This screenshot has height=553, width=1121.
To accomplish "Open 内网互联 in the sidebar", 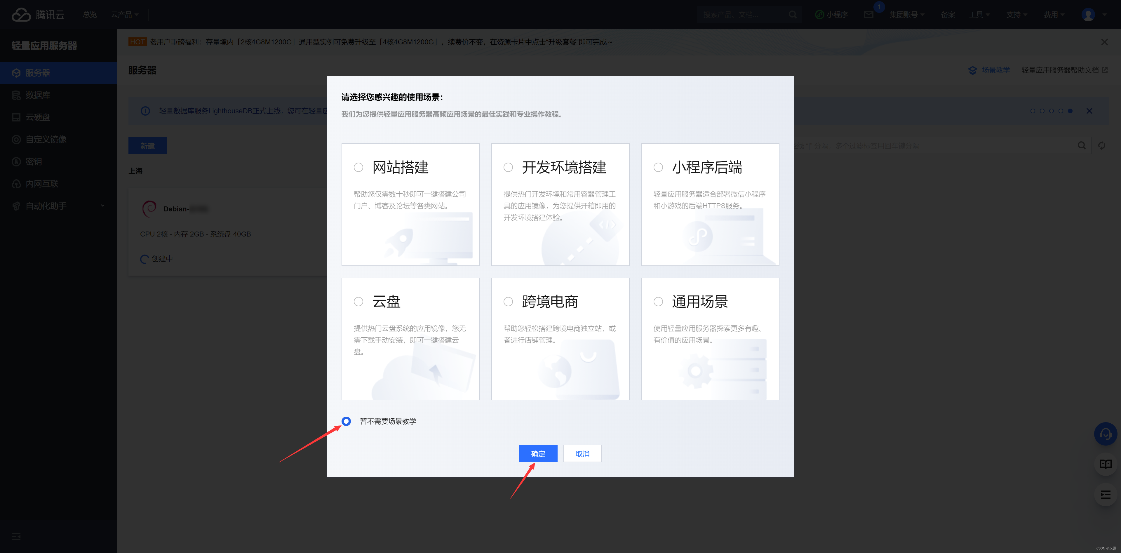I will (58, 184).
